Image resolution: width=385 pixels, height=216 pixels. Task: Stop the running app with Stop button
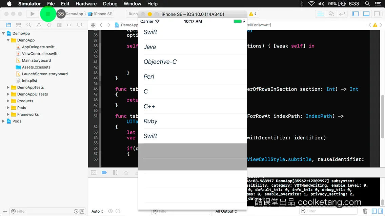[x=48, y=14]
